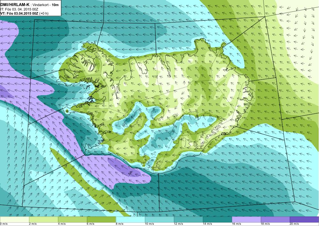319x226 pixels.
Task: Click the "16 m/s" legend label
Action: click(237, 224)
